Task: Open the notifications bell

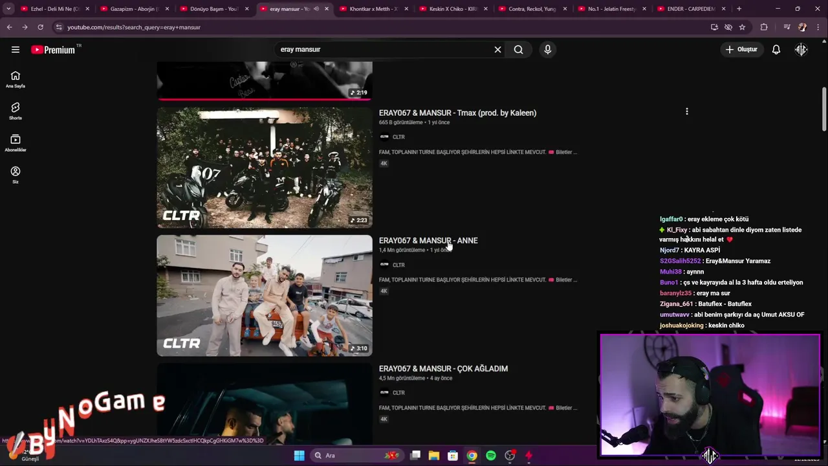Action: click(x=776, y=49)
